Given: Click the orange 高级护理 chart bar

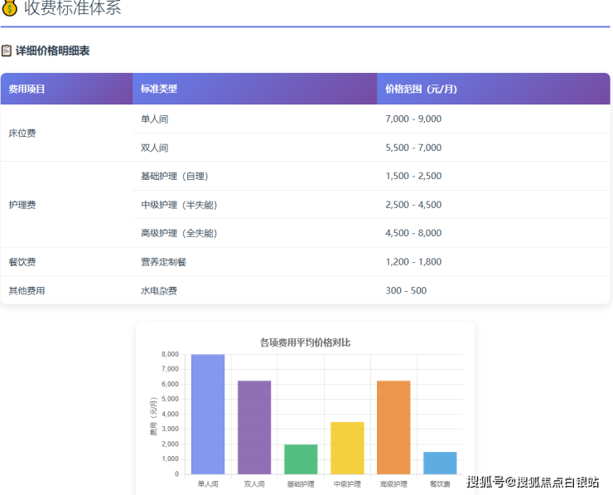Looking at the screenshot, I should [393, 427].
